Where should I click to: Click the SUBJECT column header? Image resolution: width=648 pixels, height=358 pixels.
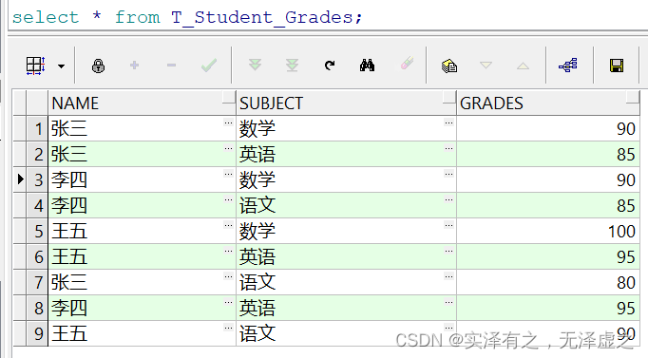346,103
